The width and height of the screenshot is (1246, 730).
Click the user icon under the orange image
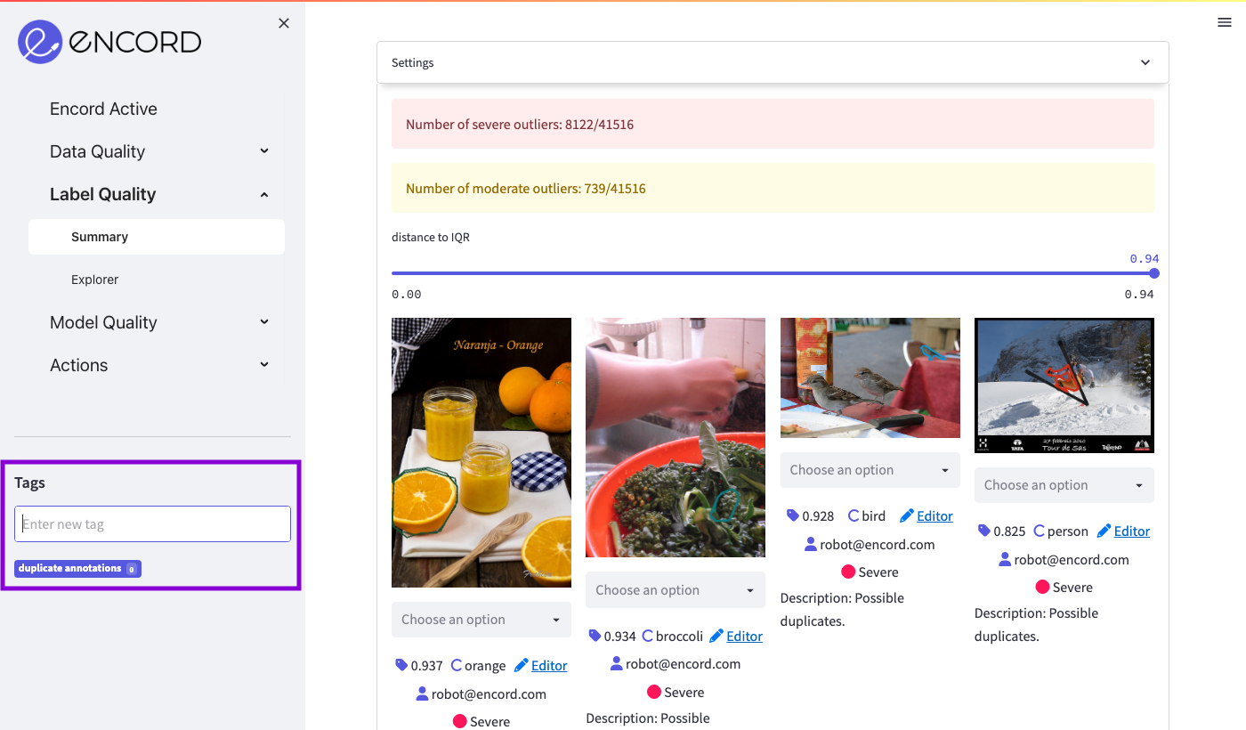pos(423,693)
